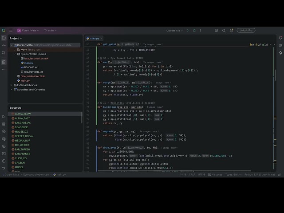The image size is (284, 213).
Task: Open Python 3.14 interpreter selector
Action: [260, 174]
